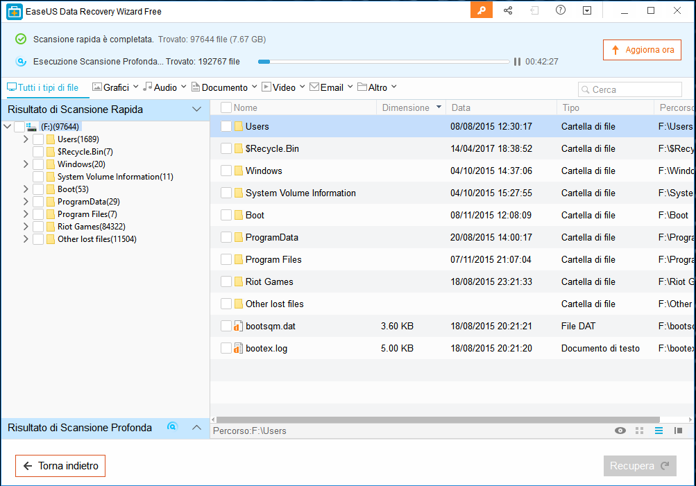Click the Windows folder icon in file list
The height and width of the screenshot is (486, 696).
click(x=239, y=171)
